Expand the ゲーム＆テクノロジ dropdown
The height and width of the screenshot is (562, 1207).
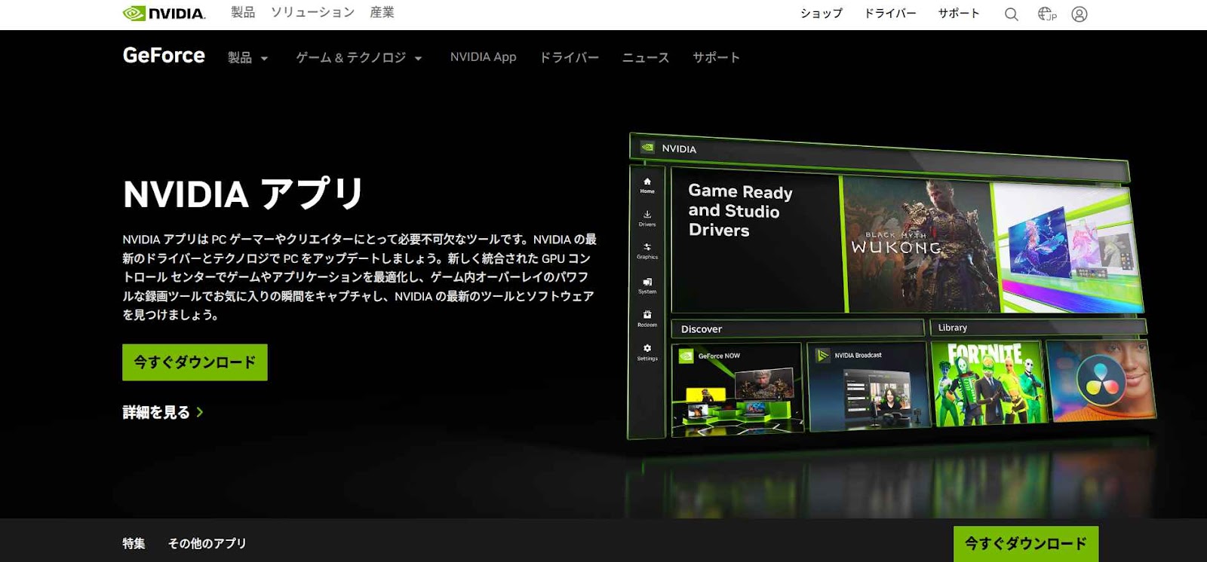(358, 58)
